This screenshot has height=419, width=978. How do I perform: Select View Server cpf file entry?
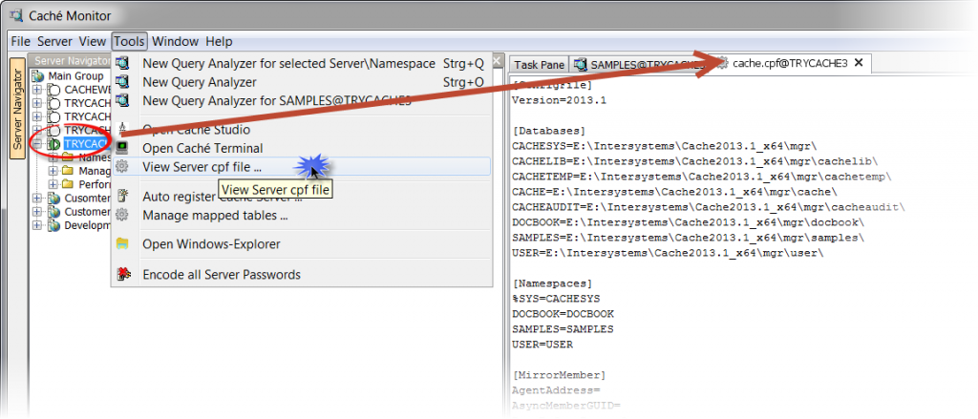pyautogui.click(x=302, y=166)
